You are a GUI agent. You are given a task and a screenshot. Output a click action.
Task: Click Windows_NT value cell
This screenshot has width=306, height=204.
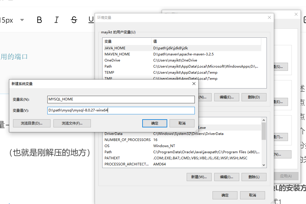[164, 146]
